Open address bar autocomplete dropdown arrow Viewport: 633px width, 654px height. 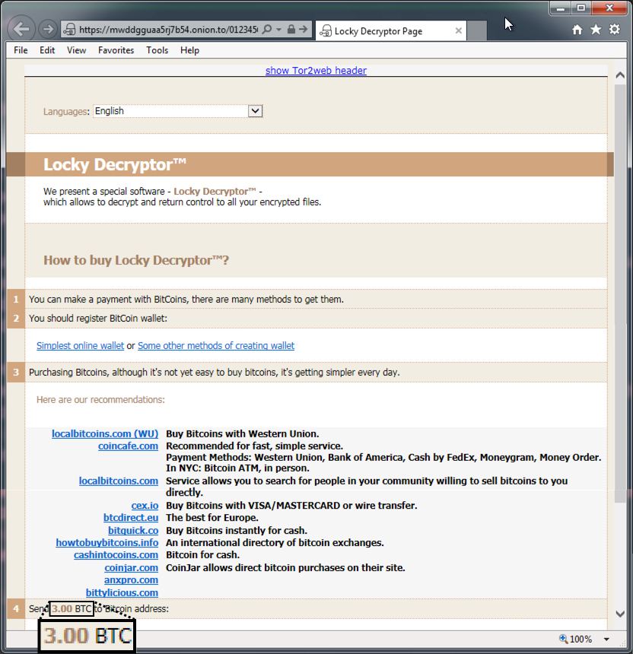[x=278, y=30]
